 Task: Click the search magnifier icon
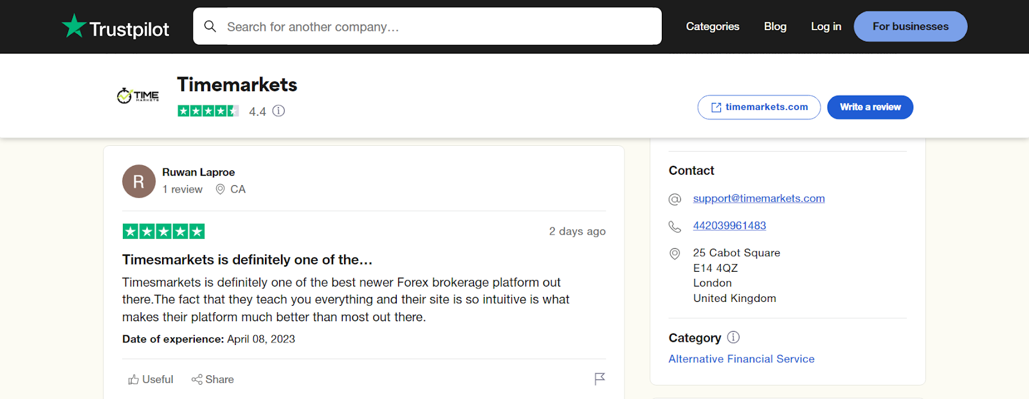210,26
